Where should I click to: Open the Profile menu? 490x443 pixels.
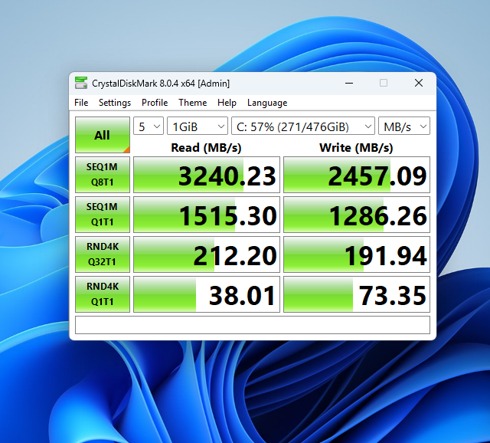click(155, 103)
